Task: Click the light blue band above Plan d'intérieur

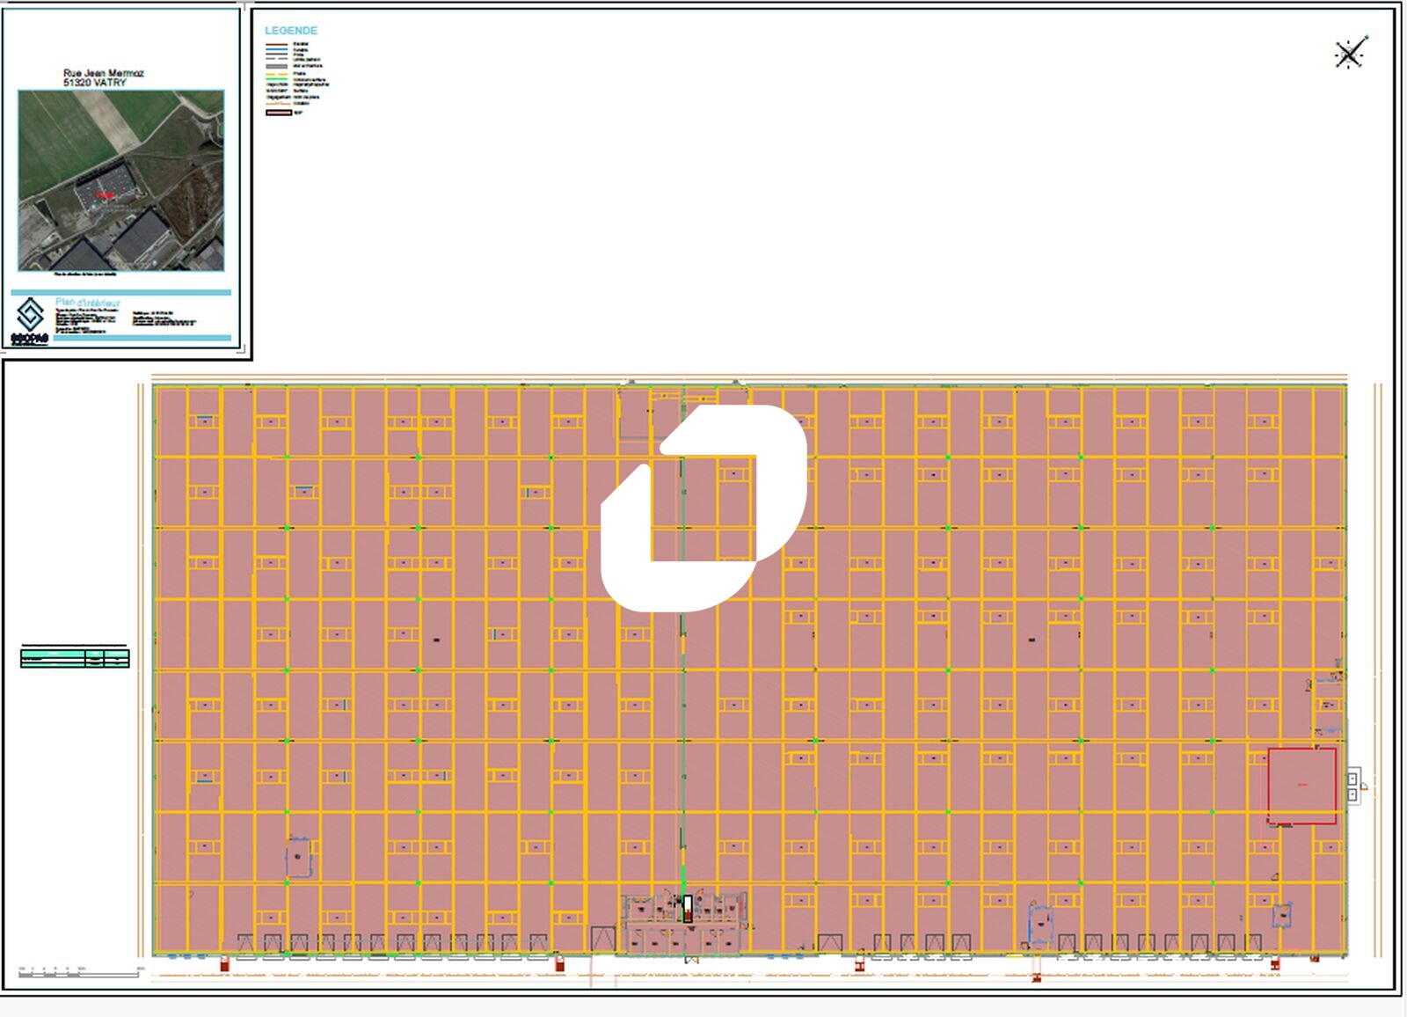Action: pyautogui.click(x=121, y=292)
